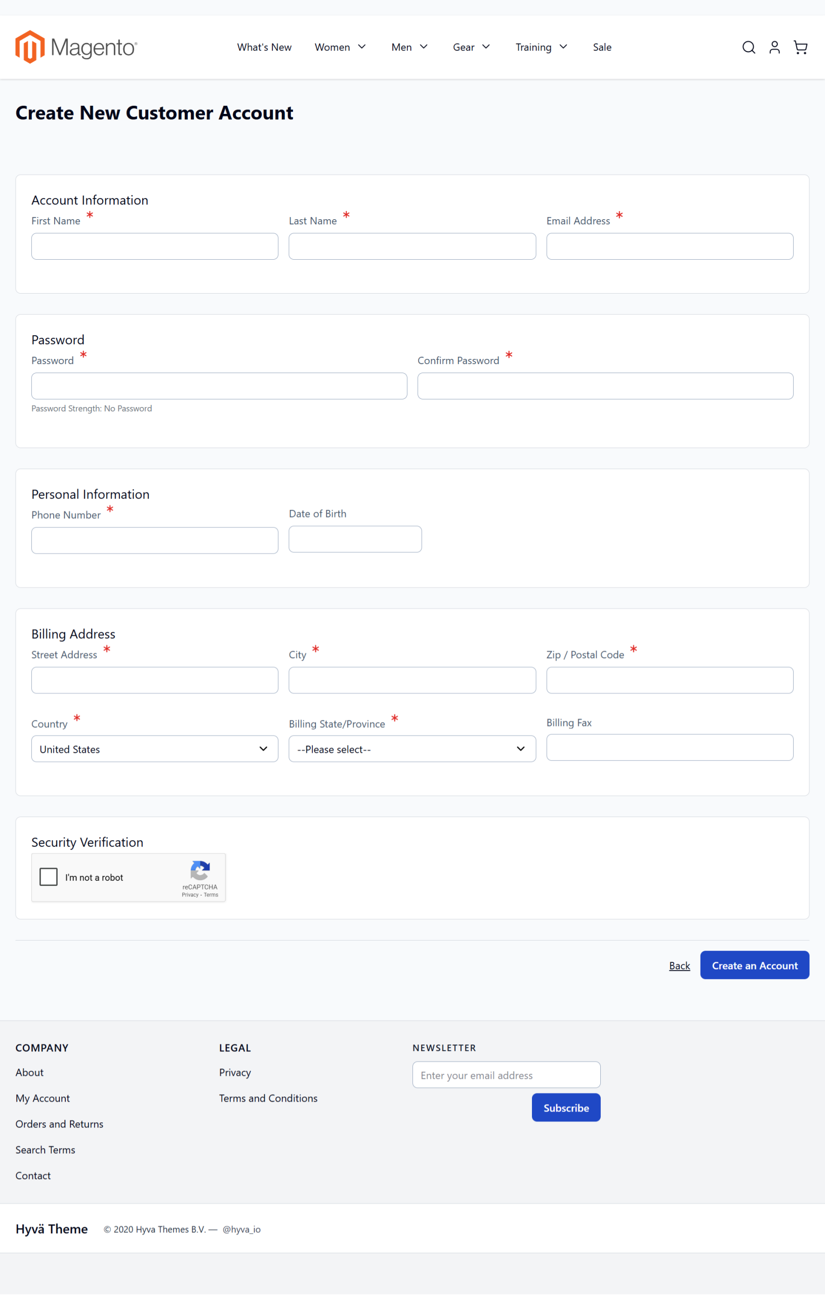Expand the Men menu chevron

(424, 47)
